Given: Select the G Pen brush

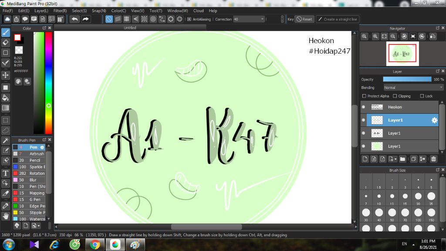Looking at the screenshot, I should (29, 200).
